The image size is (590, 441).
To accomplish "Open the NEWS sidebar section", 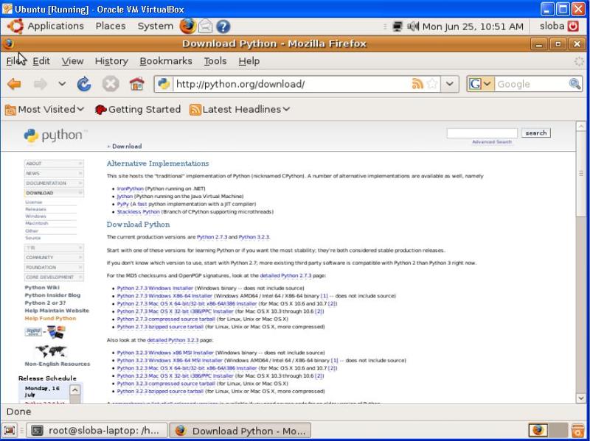I will tap(54, 173).
